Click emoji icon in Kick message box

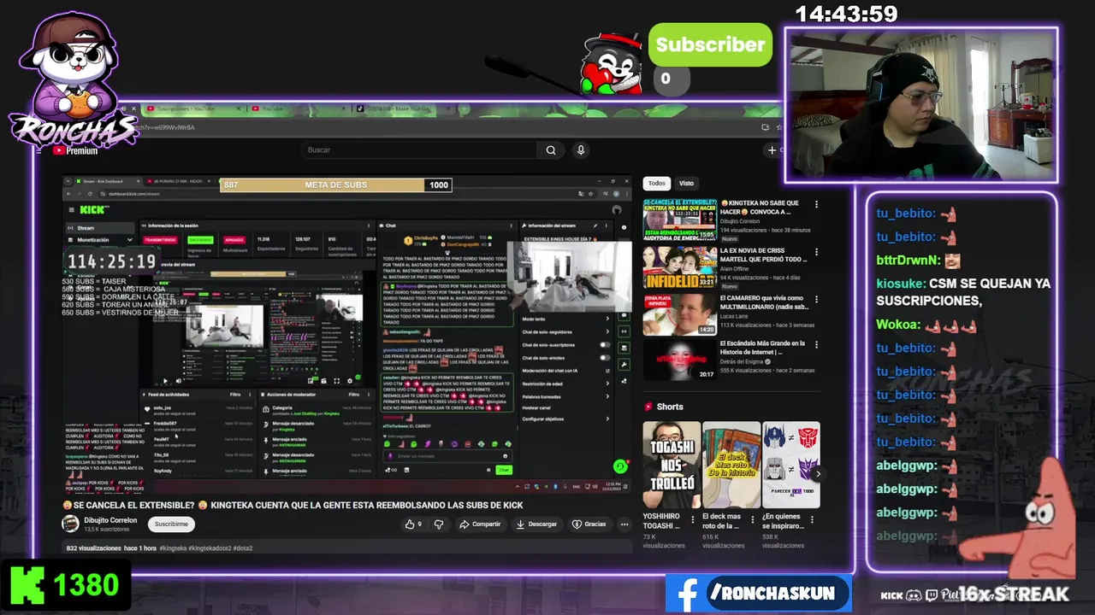[x=505, y=456]
